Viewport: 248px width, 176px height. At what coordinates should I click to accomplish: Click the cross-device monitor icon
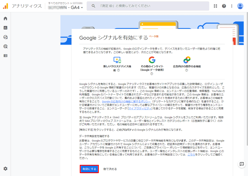click(117, 60)
